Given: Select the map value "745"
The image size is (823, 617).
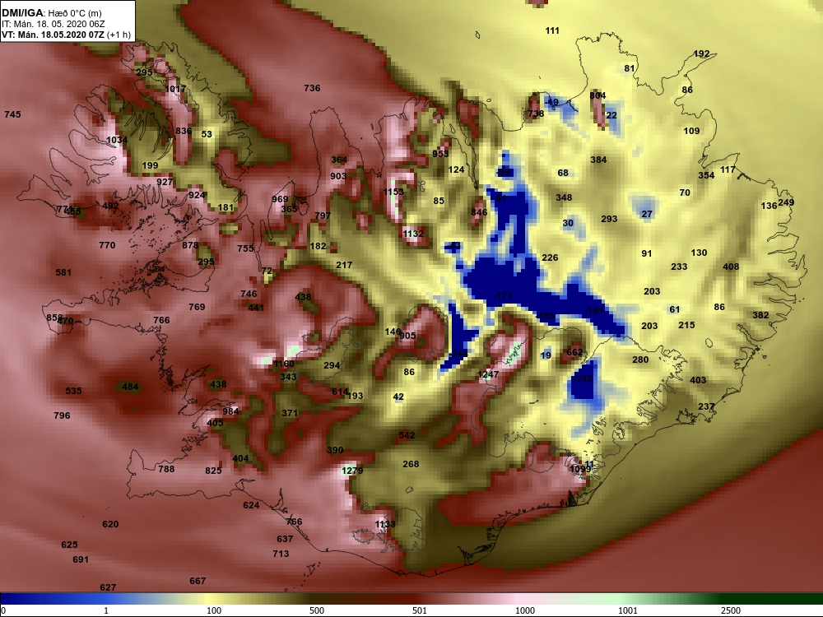Looking at the screenshot, I should [12, 114].
